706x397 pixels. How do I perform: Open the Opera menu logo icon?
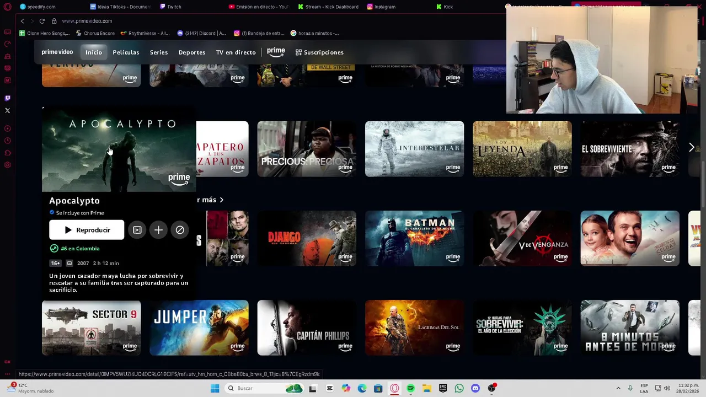tap(8, 7)
